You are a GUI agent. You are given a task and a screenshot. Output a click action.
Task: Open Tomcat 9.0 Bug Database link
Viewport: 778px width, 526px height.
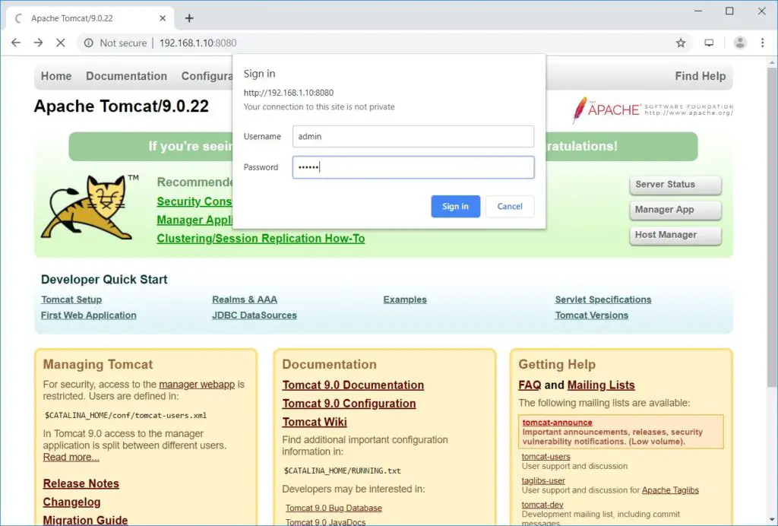(334, 508)
